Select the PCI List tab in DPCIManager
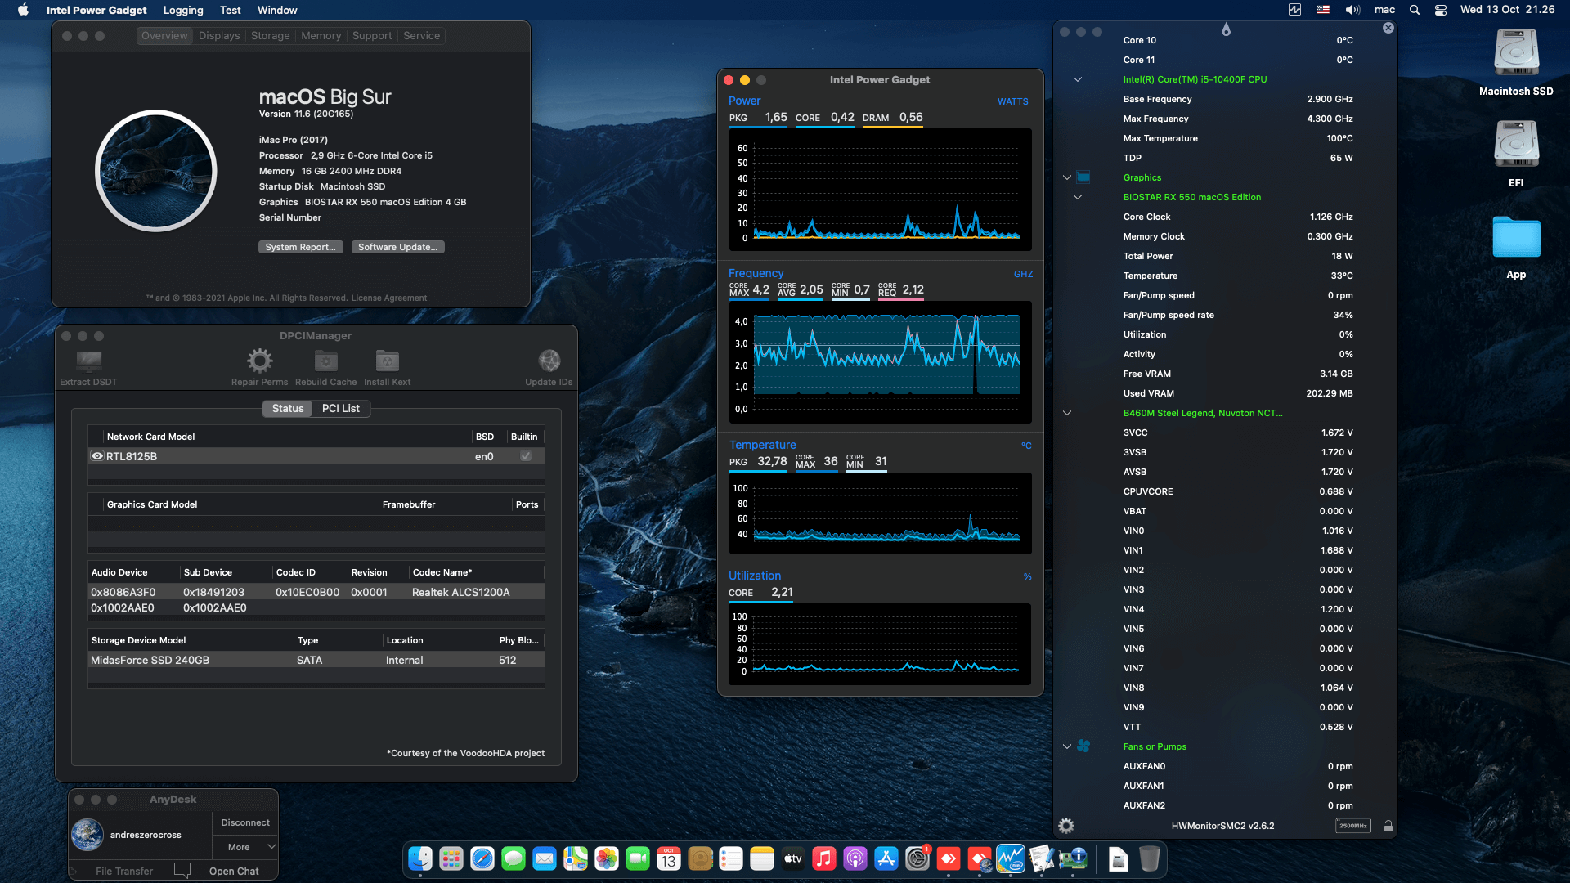 pos(340,408)
